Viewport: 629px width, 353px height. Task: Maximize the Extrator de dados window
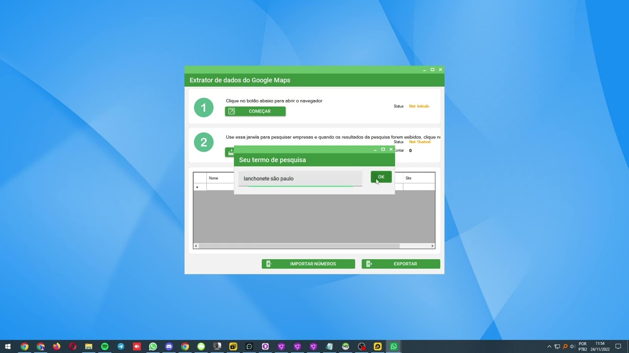[x=432, y=70]
